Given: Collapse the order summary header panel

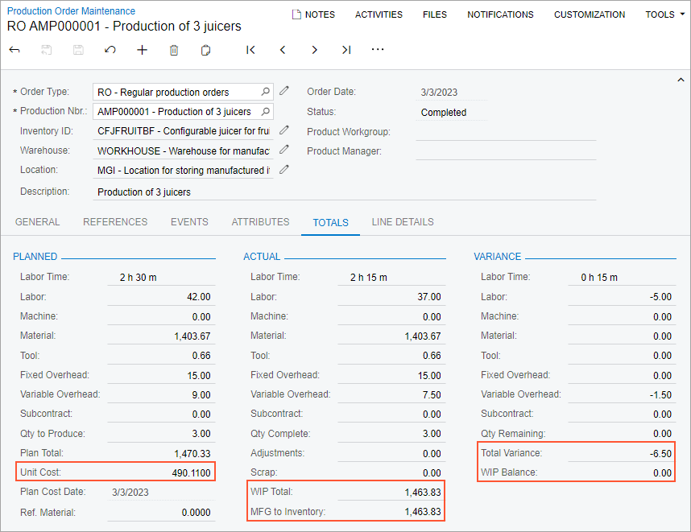Looking at the screenshot, I should 680,80.
